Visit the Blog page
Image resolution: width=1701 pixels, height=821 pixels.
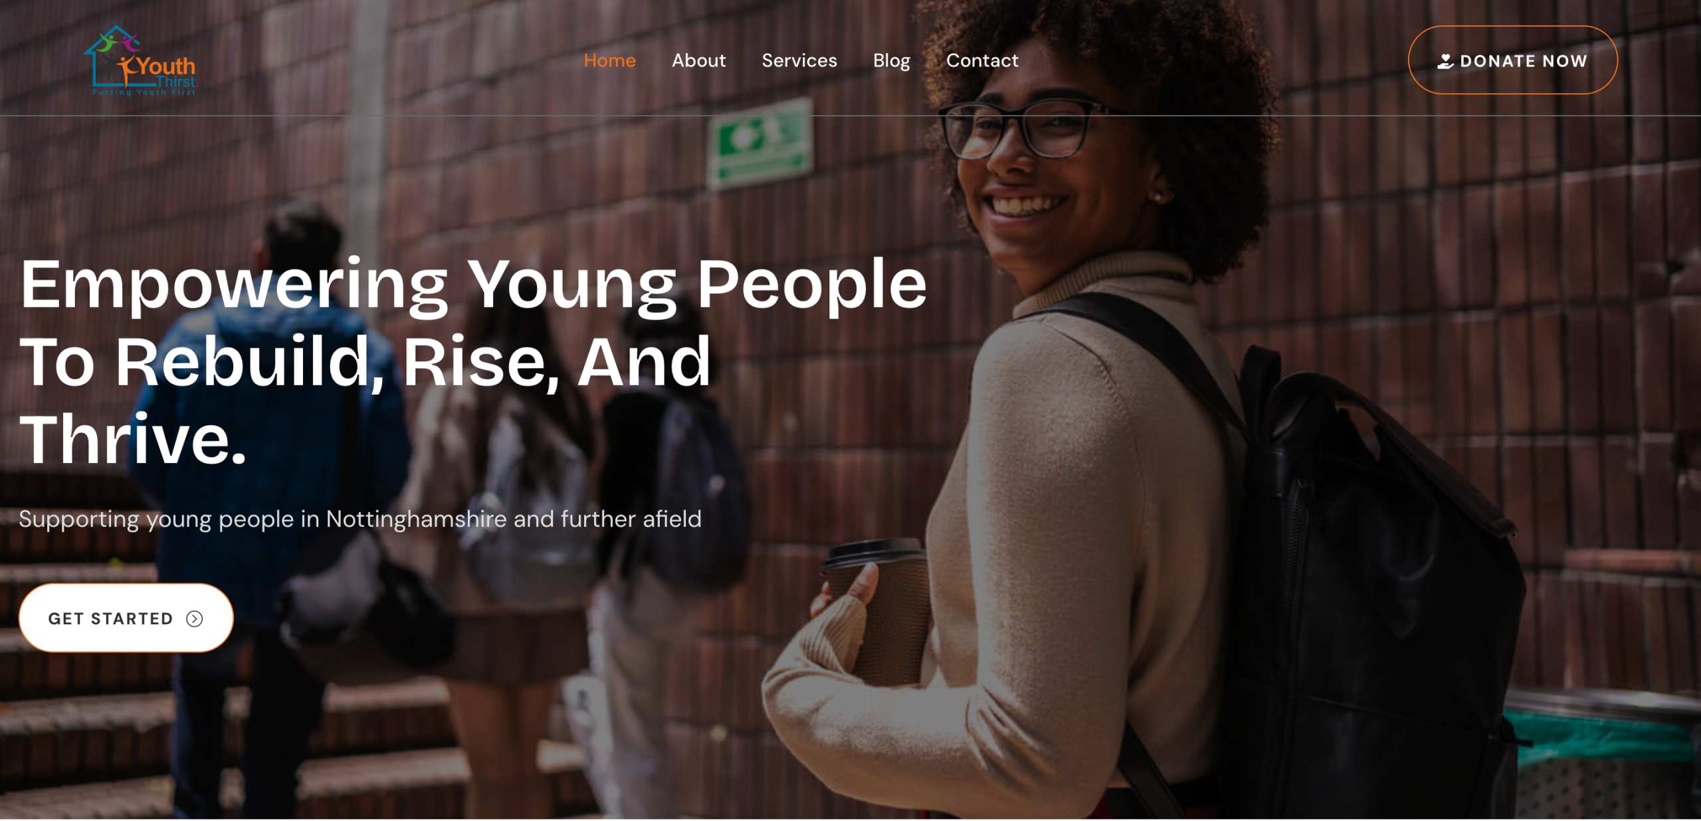click(x=891, y=60)
